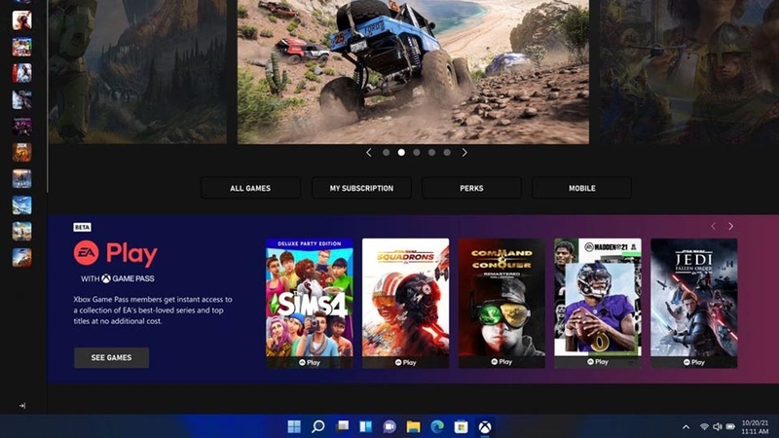Open Microsoft Store from taskbar

(x=461, y=426)
